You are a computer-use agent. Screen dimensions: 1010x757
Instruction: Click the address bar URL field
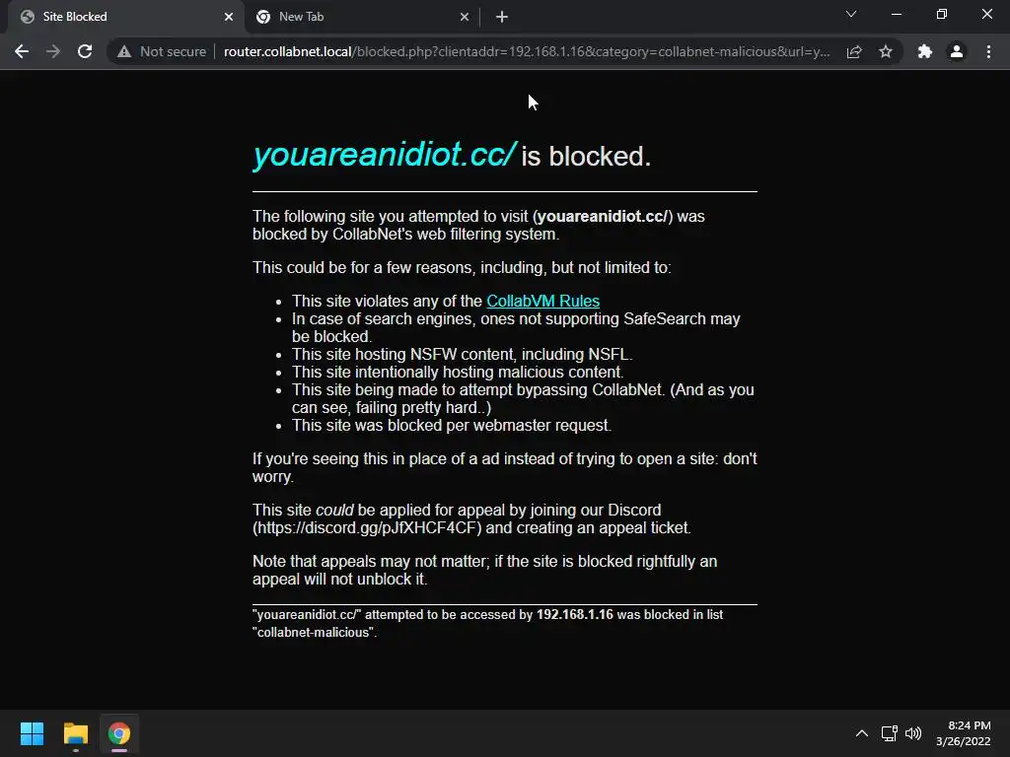point(527,51)
